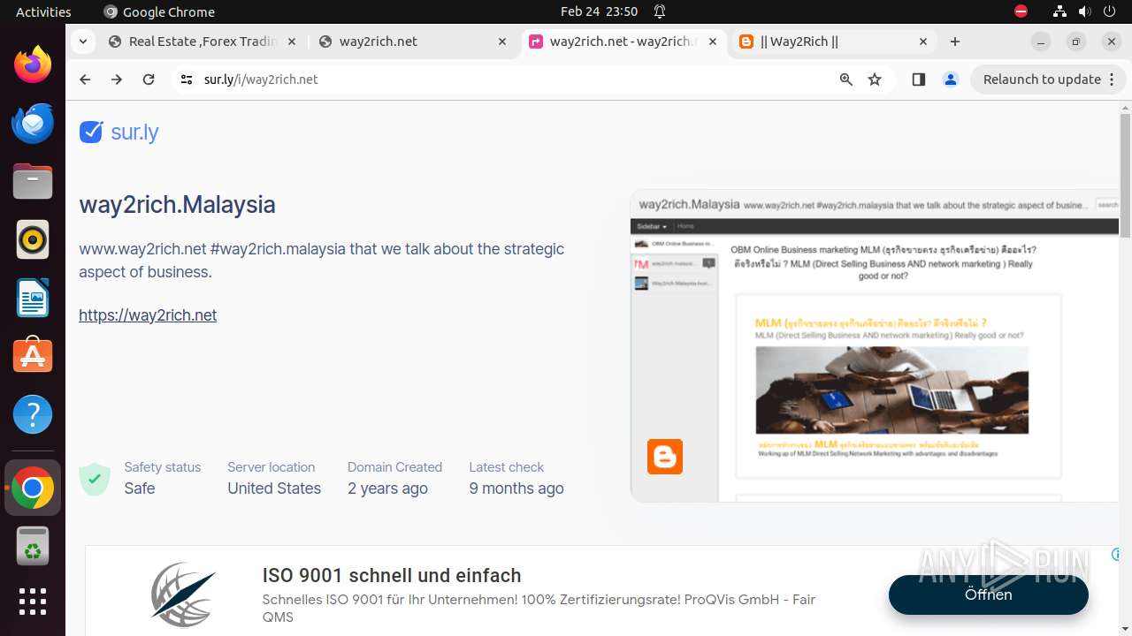Open the Trash in the dock
The height and width of the screenshot is (636, 1132).
(x=33, y=546)
